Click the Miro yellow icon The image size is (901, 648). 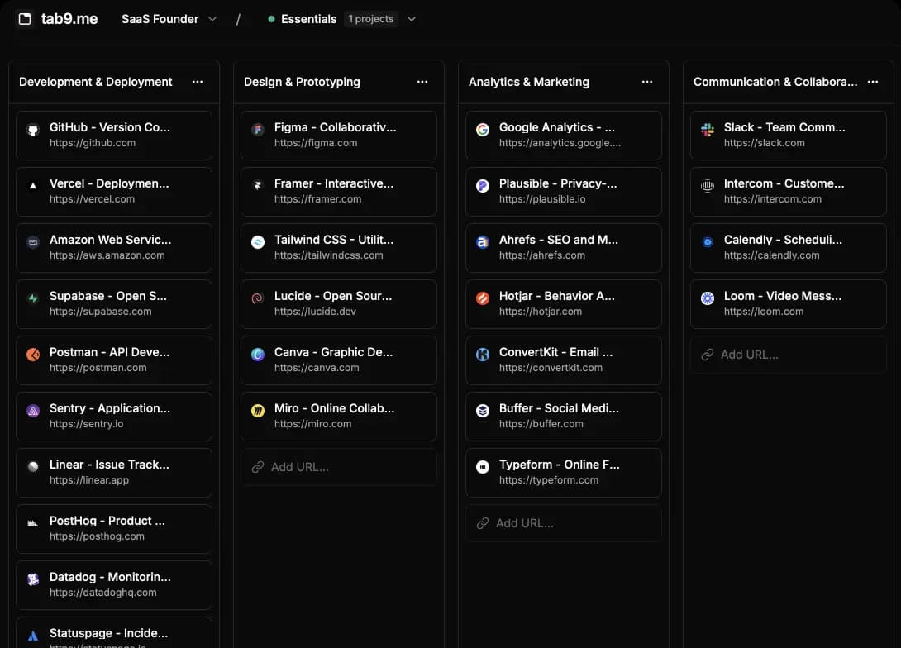tap(258, 411)
